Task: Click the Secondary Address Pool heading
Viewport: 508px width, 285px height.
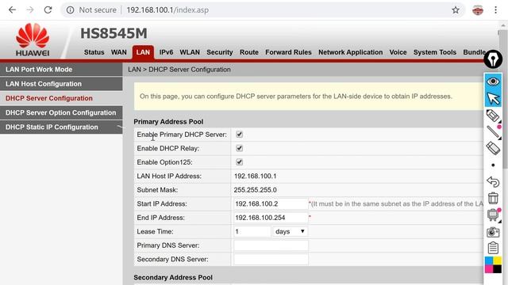Action: [173, 278]
